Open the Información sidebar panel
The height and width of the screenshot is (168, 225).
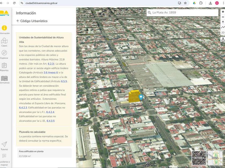4,29
